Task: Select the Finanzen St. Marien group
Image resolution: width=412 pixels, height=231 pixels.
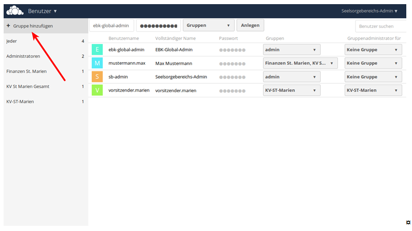Action: [46, 71]
